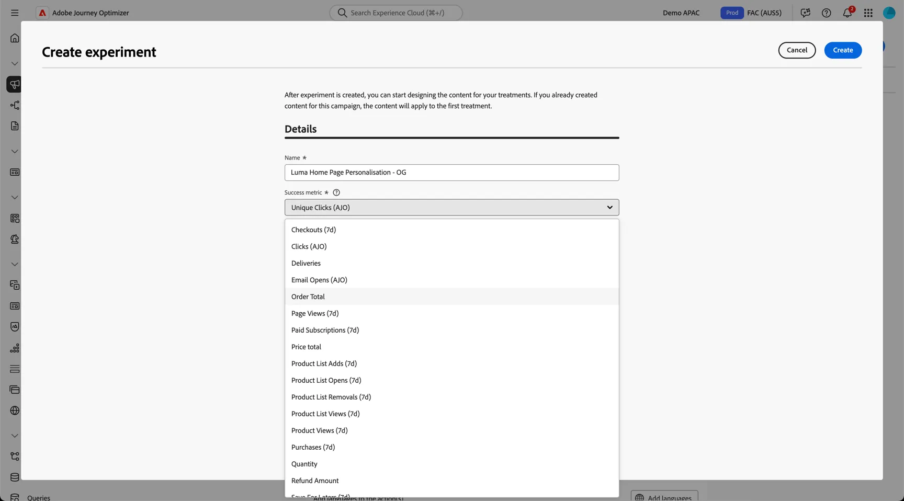Select Checkouts (7d) metric option

pos(452,230)
